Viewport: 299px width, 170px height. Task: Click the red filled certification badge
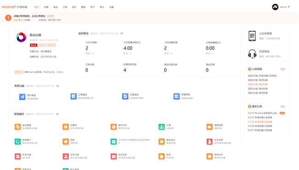point(34,45)
